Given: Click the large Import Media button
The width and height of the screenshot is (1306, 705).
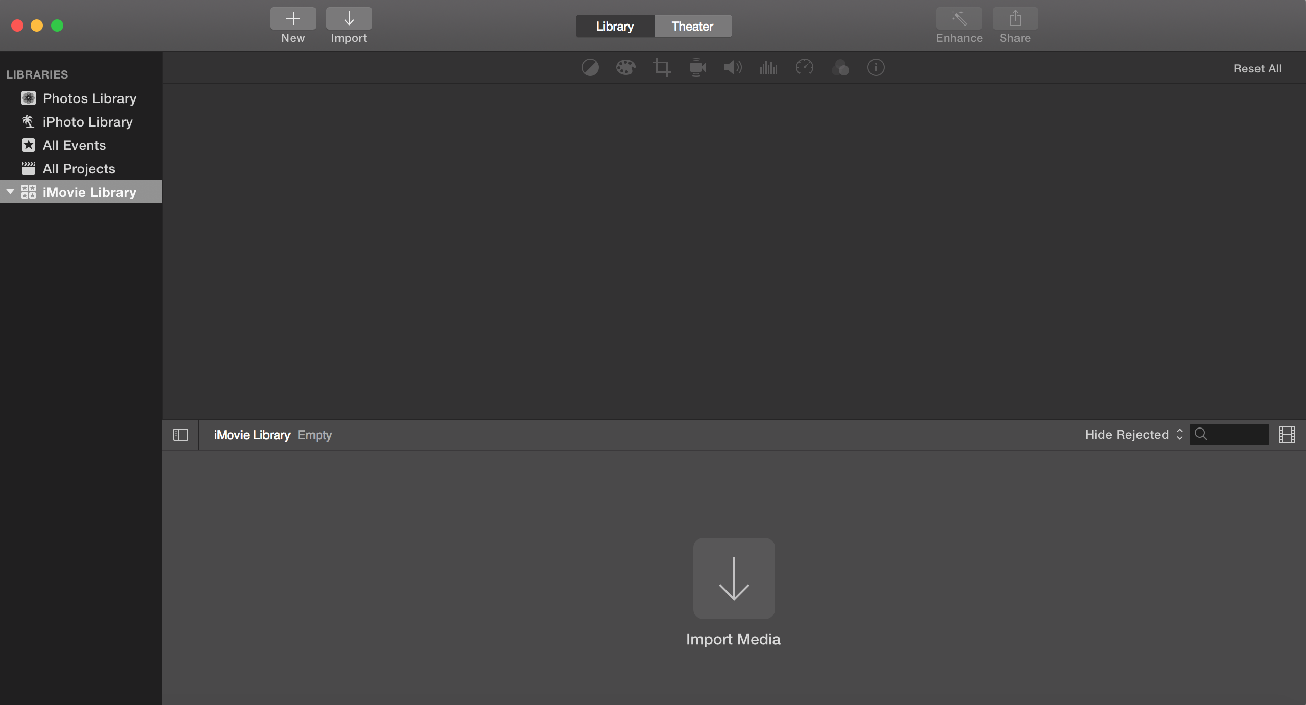Looking at the screenshot, I should pyautogui.click(x=734, y=578).
